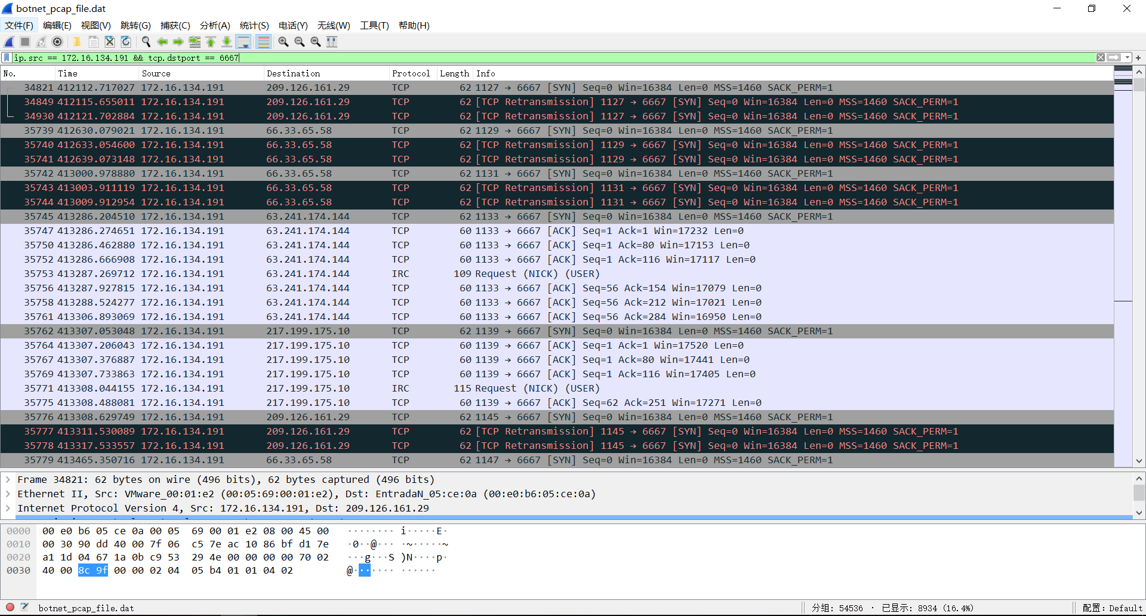Toggle packet list colorization
Viewport: 1146px width, 616px height.
tap(263, 42)
